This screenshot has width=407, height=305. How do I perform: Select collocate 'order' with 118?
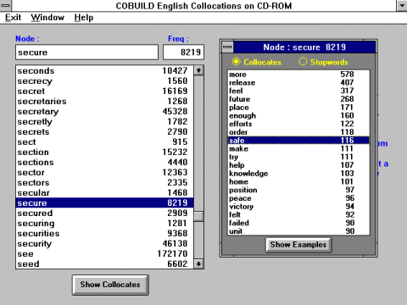coord(298,132)
